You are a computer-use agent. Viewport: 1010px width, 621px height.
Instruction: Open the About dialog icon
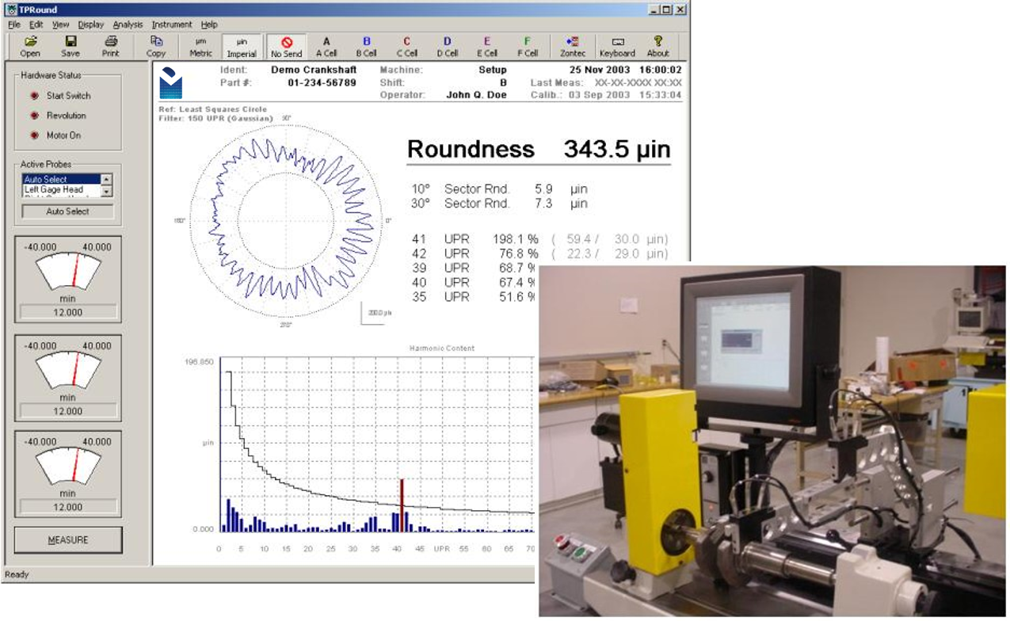tap(657, 47)
